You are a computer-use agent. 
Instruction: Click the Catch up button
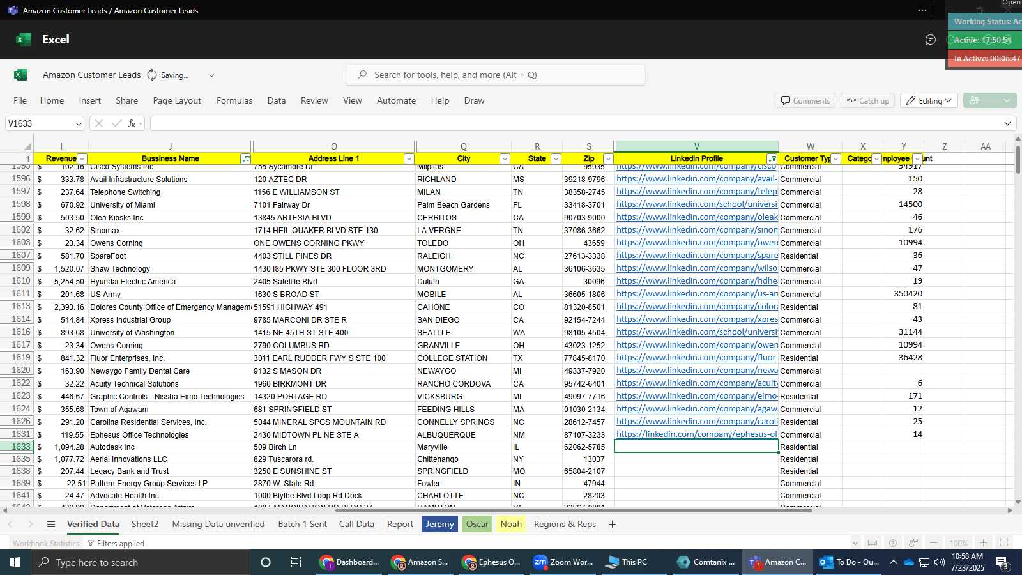click(868, 100)
